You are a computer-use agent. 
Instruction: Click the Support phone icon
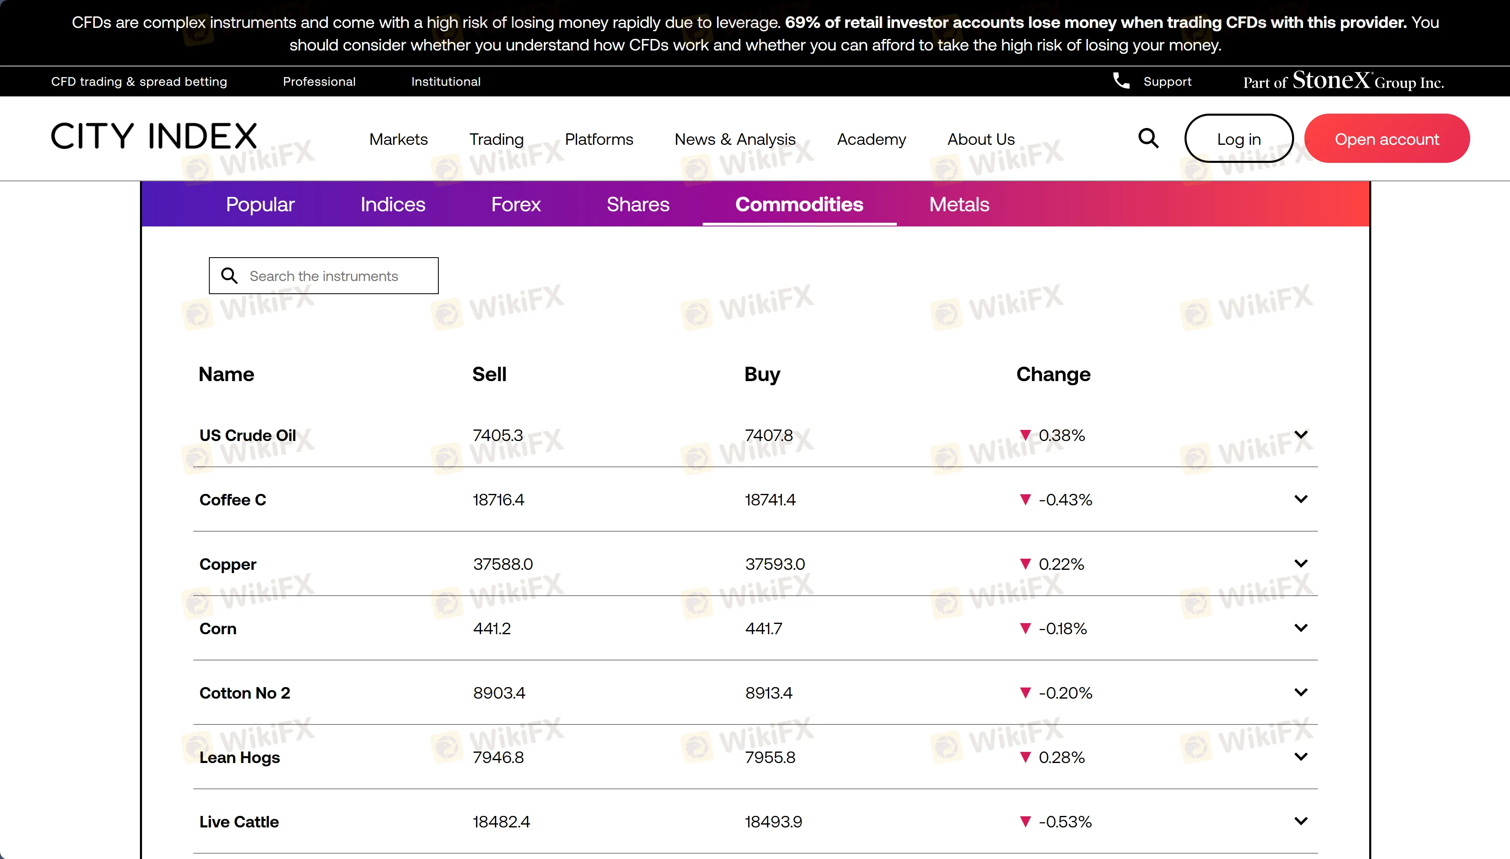coord(1121,81)
